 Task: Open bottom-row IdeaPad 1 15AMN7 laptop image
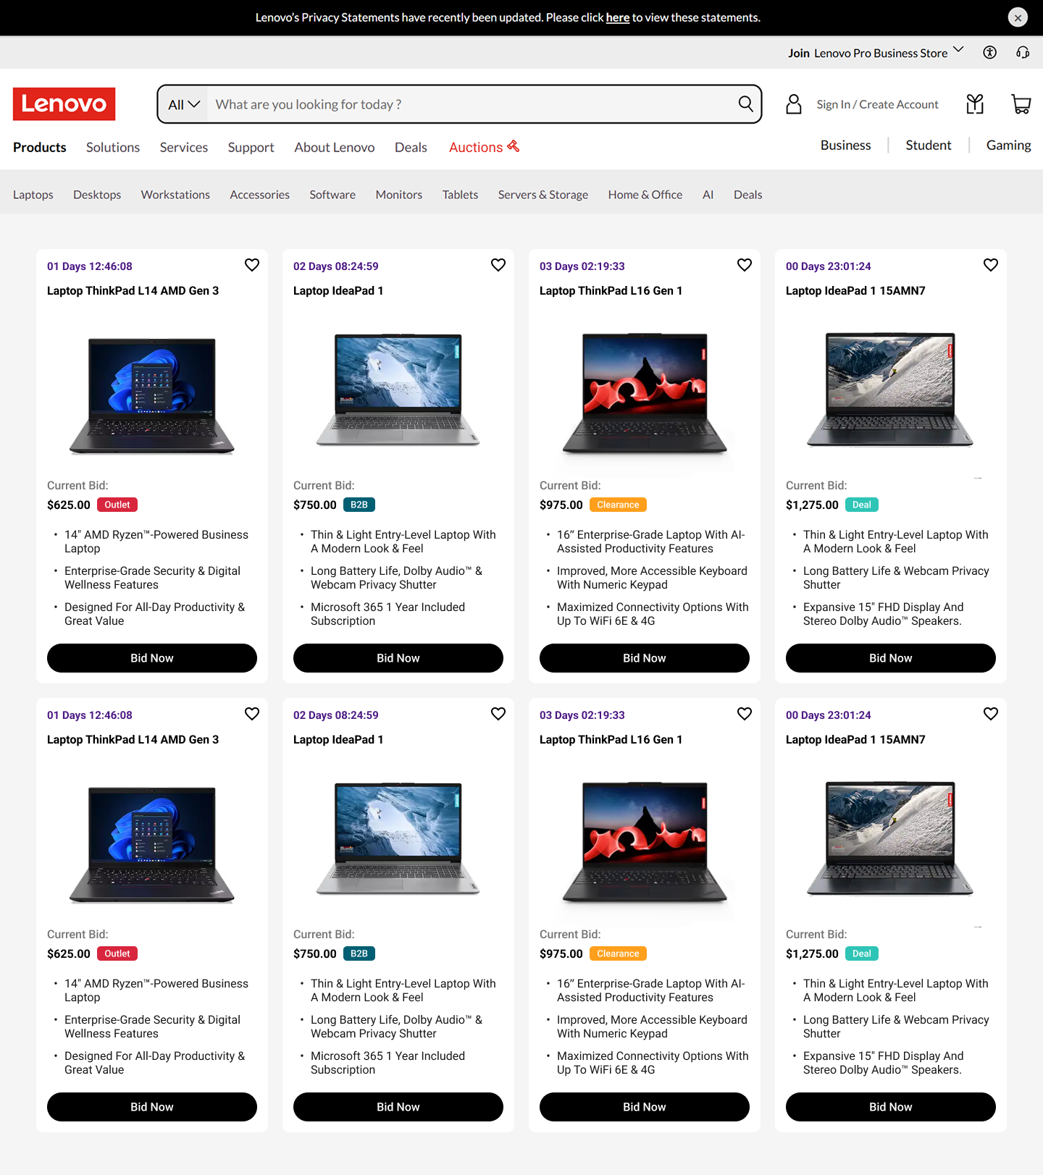891,840
